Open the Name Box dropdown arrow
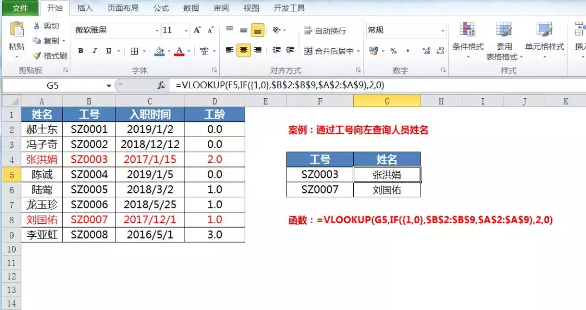This screenshot has height=310, width=586. pos(109,86)
